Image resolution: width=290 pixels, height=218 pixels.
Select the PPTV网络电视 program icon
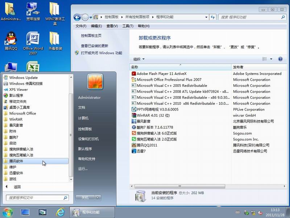coord(134,109)
